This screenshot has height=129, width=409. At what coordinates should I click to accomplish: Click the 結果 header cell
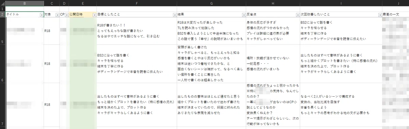point(211,15)
